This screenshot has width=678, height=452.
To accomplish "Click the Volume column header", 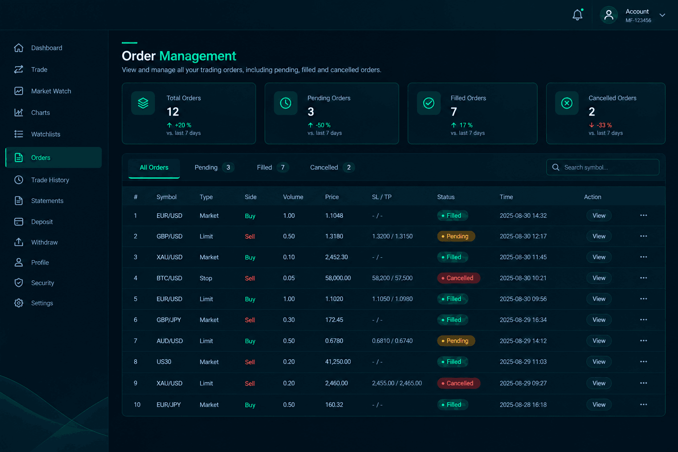I will (x=293, y=197).
